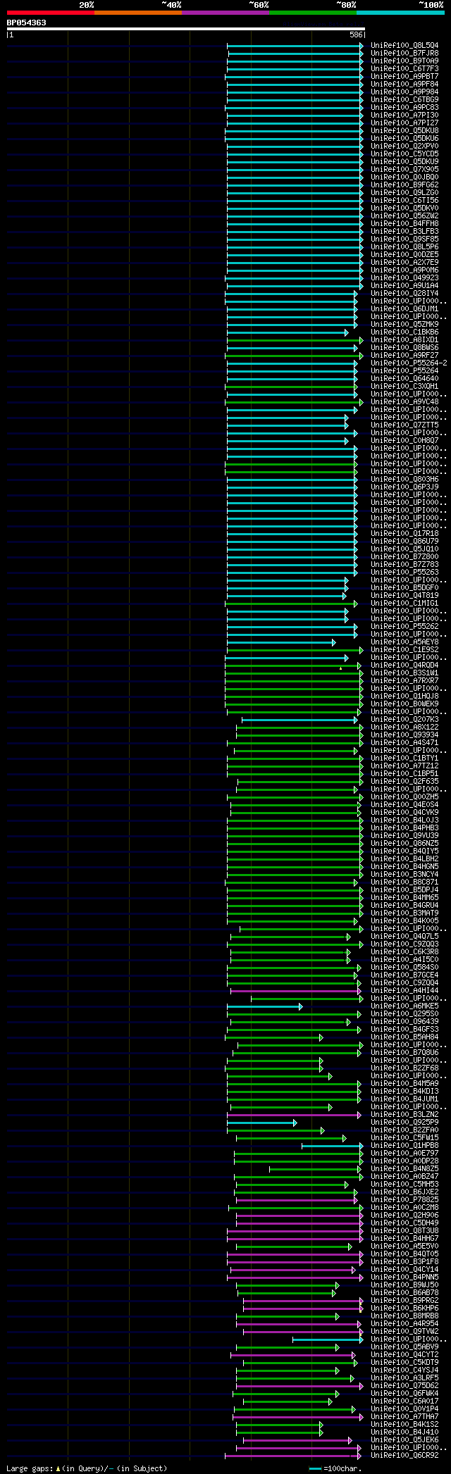Select the UniRef100_Q6CR92 label

(x=404, y=1455)
